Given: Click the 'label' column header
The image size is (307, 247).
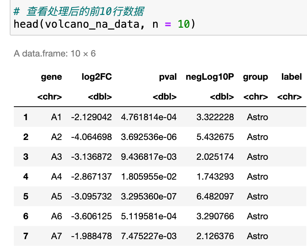Looking at the screenshot, I should click(x=292, y=77).
